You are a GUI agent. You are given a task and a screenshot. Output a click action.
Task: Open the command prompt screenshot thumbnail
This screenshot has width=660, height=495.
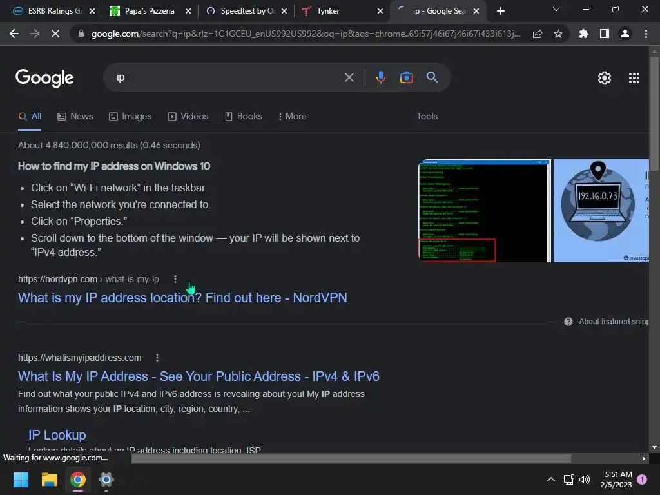(x=484, y=211)
